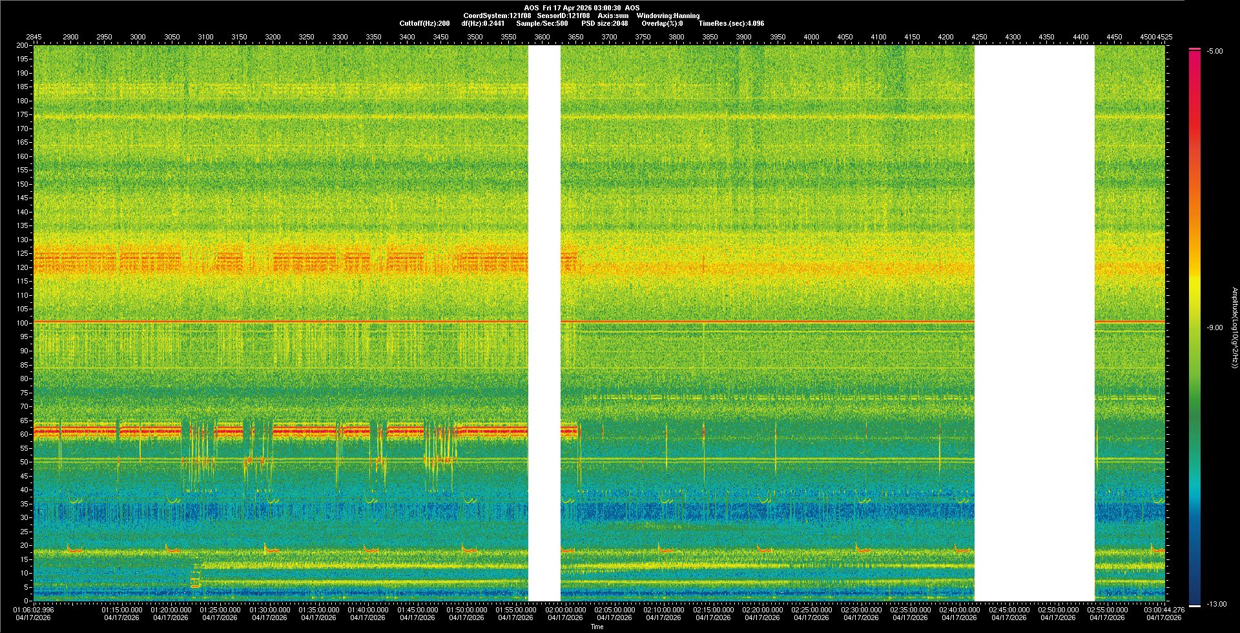Click the Cutoff(Hz):200 parameter

[x=424, y=23]
